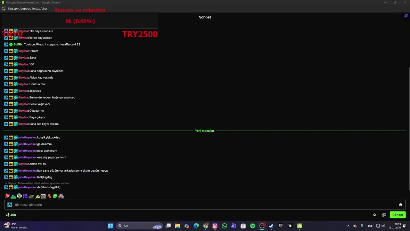This screenshot has height=231, width=410.
Task: Click moderator badge beside 'geldiimmm' message
Action: pos(6,144)
